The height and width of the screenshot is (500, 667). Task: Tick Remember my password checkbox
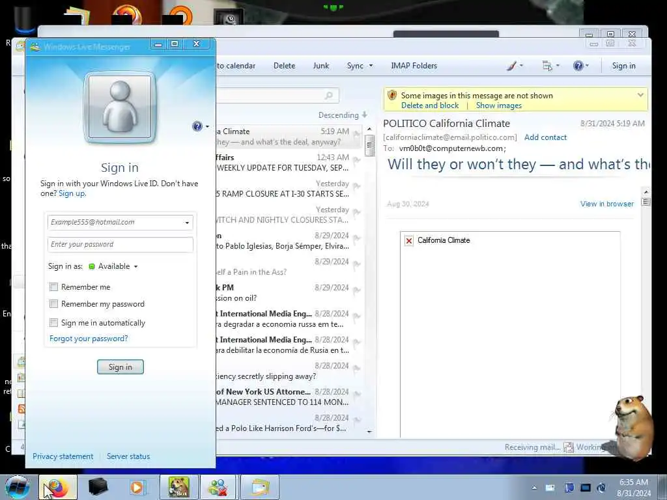pyautogui.click(x=53, y=304)
